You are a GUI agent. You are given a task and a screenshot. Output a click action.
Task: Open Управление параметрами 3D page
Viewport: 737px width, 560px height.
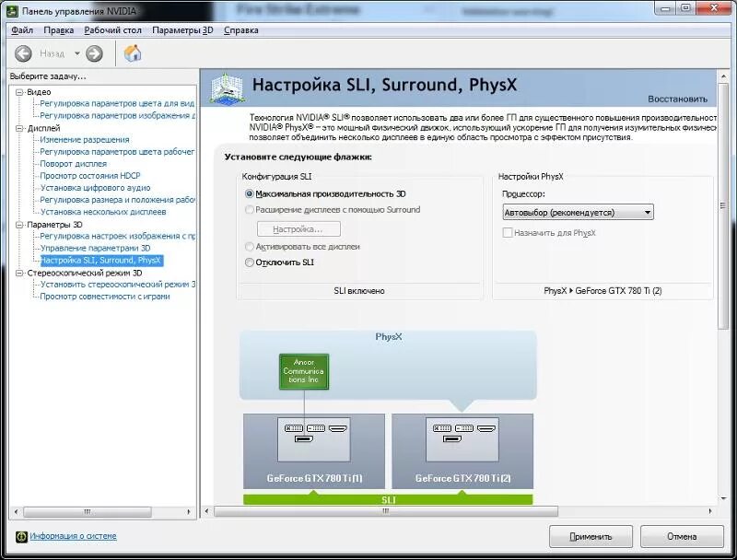point(96,248)
